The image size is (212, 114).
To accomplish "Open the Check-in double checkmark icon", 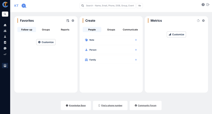I will 5,54.
